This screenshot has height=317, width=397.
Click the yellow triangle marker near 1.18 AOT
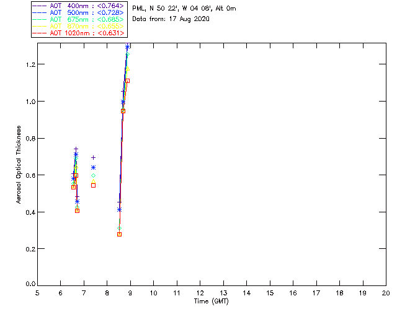point(127,69)
